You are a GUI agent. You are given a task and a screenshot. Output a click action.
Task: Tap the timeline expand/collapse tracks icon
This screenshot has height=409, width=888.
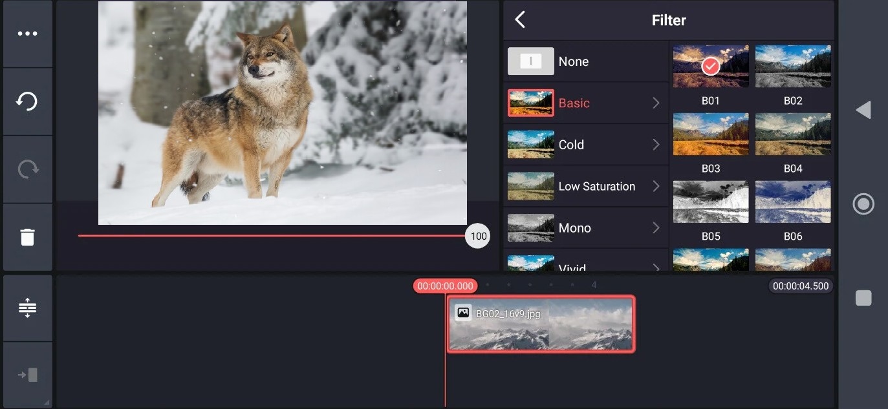pyautogui.click(x=27, y=308)
